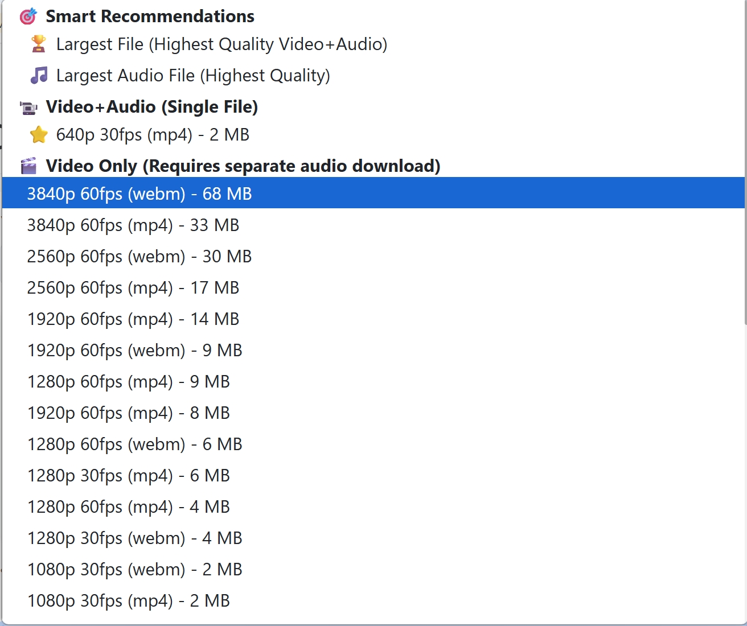Pick 2560p 60fps (mp4) - 17 MB

click(x=373, y=287)
